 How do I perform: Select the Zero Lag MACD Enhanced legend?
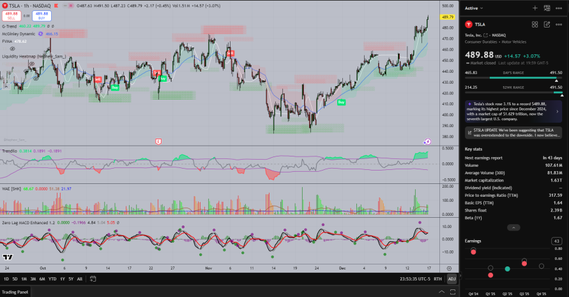[x=28, y=222]
